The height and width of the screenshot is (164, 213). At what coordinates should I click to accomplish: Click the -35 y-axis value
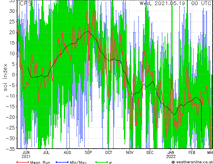[x=10, y=149]
